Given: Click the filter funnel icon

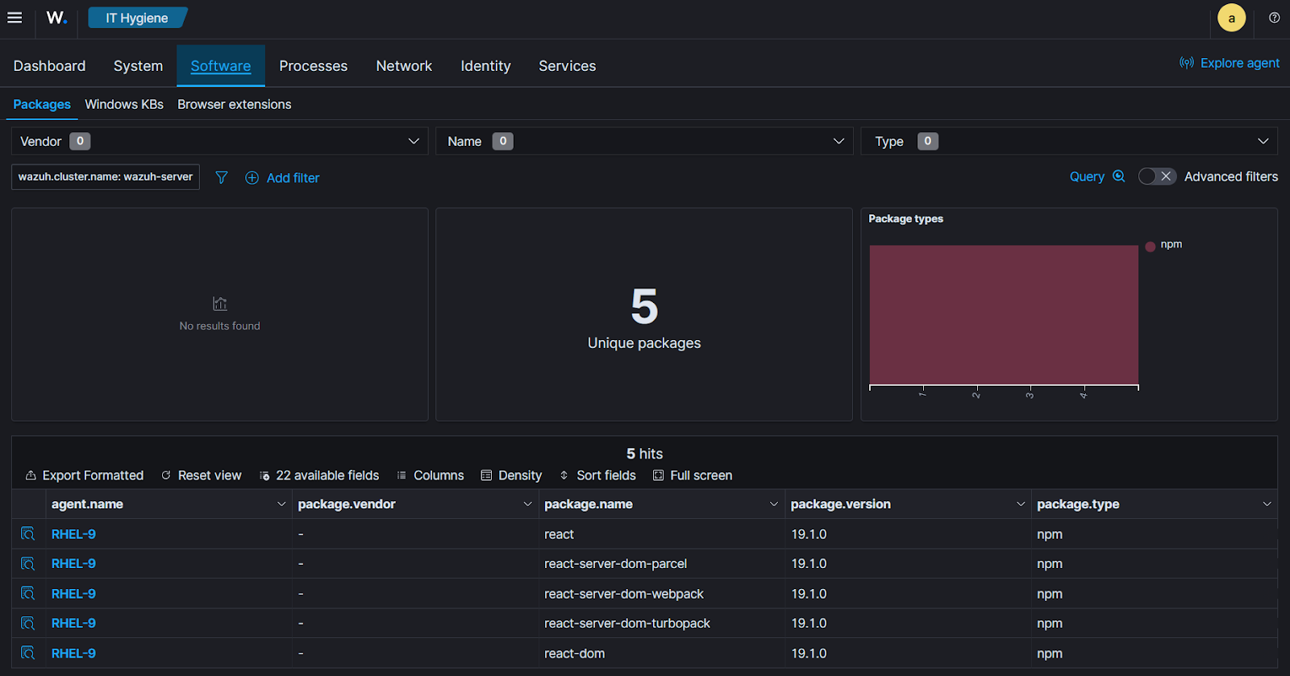Looking at the screenshot, I should [222, 177].
